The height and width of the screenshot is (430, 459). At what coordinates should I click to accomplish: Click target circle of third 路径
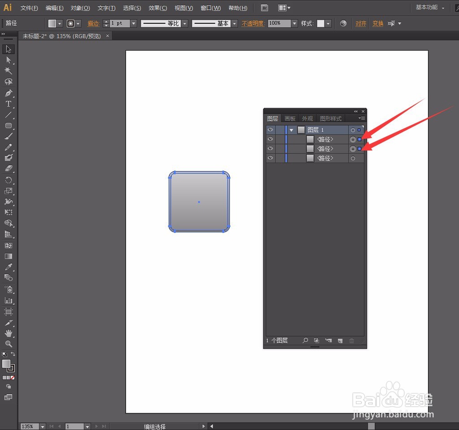click(x=353, y=158)
